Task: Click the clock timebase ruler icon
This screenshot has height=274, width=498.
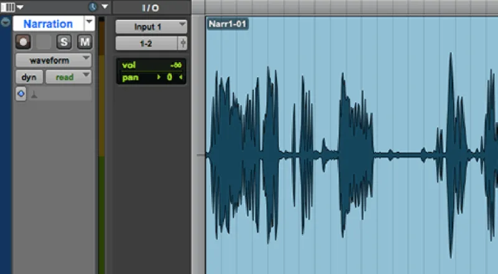Action: coord(93,7)
